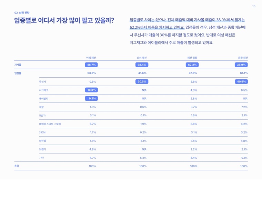Viewport: 262px width, 206px height.
Task: Click the 여성 패션 column header
Action: (x=91, y=58)
